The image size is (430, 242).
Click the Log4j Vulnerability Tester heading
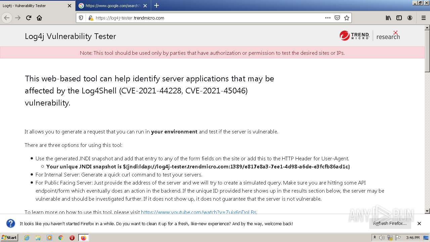pos(71,36)
